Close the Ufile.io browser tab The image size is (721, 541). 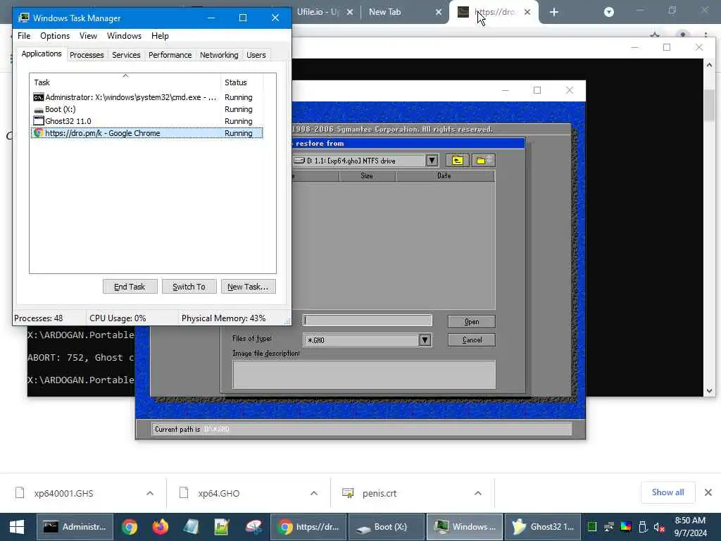pos(350,12)
